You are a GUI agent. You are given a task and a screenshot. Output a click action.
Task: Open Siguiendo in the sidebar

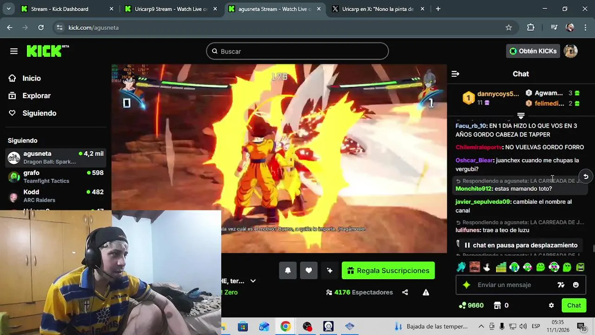[x=40, y=113]
